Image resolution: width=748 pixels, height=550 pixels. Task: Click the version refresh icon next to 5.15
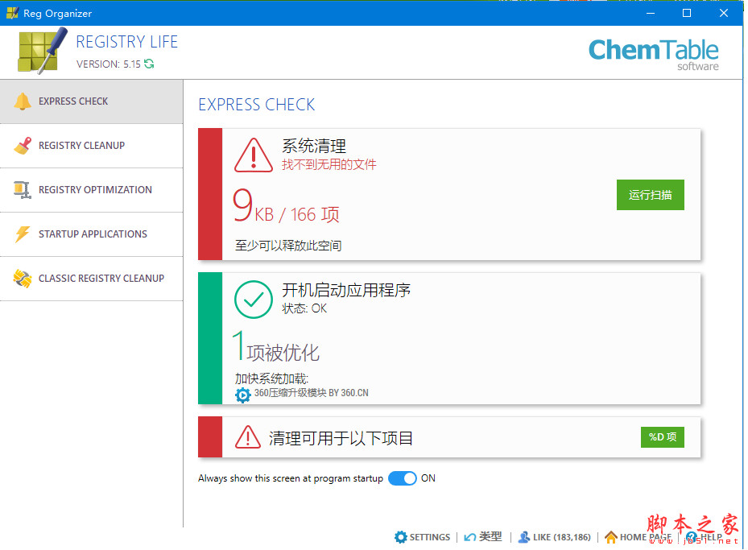coord(148,64)
